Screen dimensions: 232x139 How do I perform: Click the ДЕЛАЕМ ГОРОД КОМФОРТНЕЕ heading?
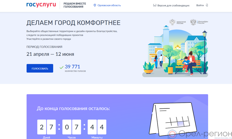(73, 23)
